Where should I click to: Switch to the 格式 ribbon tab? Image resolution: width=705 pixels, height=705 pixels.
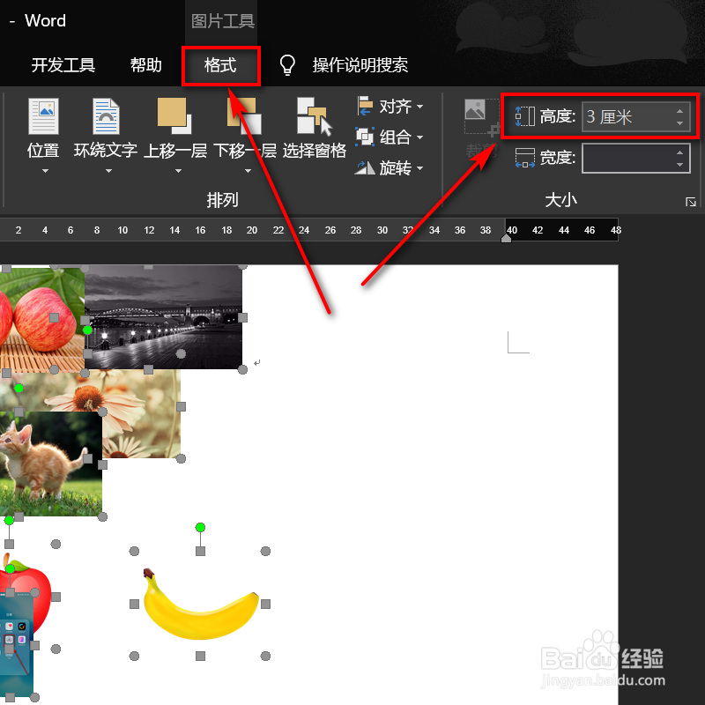tap(220, 65)
